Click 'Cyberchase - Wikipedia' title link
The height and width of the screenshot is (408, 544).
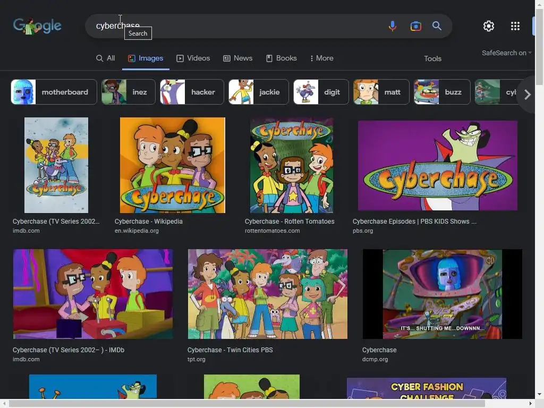point(149,222)
